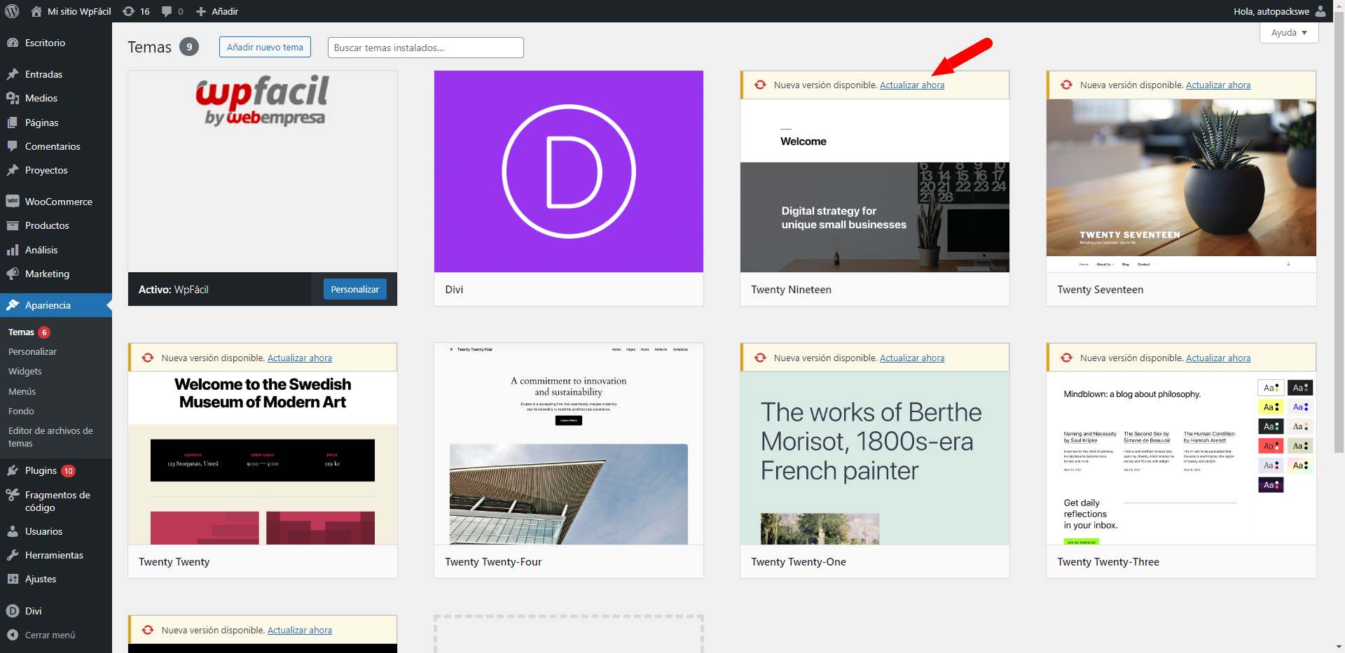Viewport: 1345px width, 653px height.
Task: Open the Personalizar submenu item under Apariencia
Action: 32,352
